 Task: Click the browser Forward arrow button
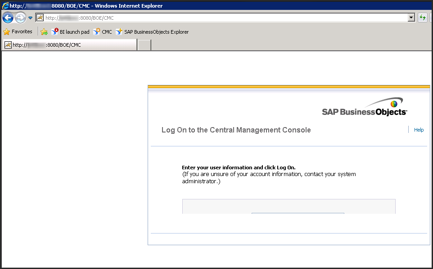tap(20, 18)
